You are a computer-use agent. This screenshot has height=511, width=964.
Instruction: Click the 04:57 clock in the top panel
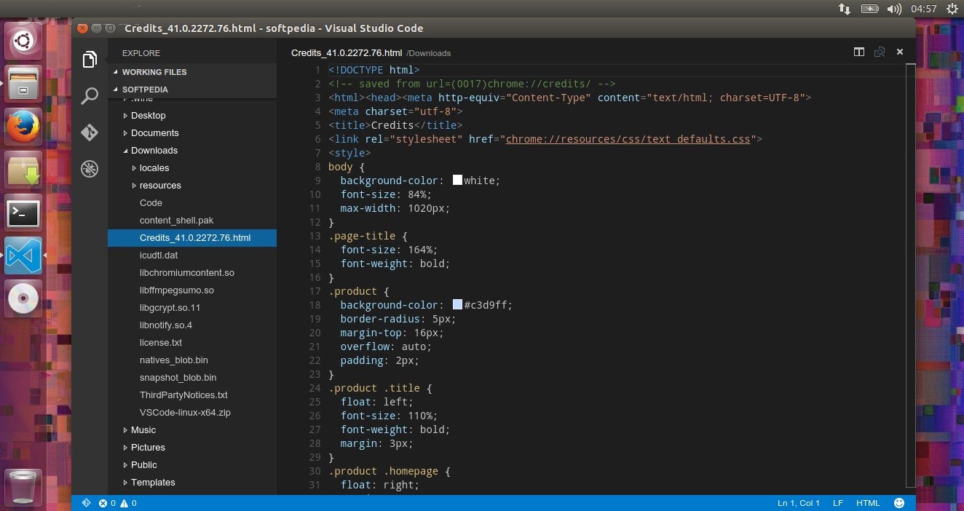[x=924, y=9]
